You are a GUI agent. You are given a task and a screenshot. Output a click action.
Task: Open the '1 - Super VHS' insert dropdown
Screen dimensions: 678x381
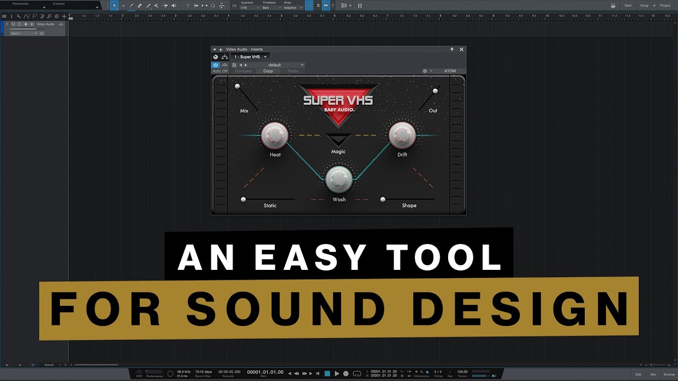(x=251, y=57)
